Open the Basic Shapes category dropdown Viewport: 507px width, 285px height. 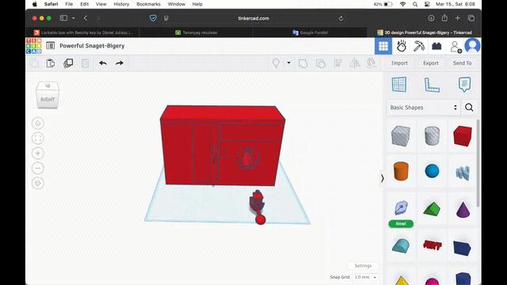(x=423, y=108)
